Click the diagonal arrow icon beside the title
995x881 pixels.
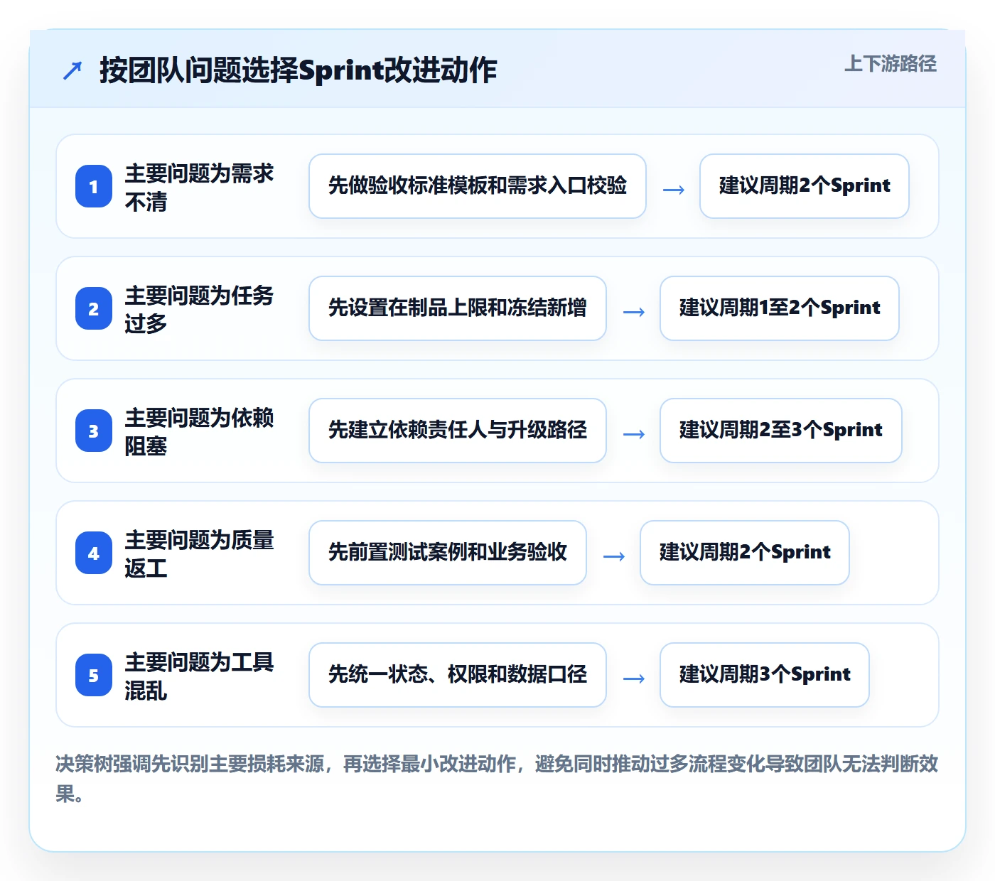pyautogui.click(x=72, y=70)
